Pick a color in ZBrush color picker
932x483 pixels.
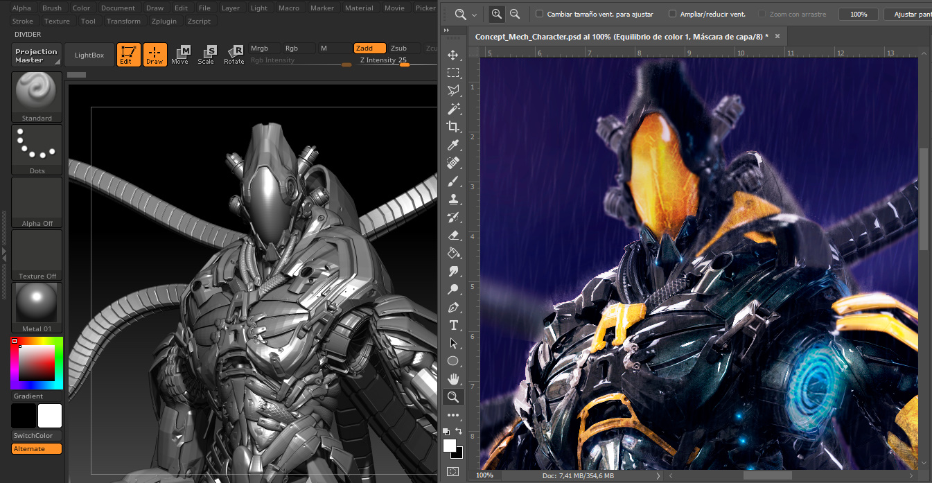37,363
